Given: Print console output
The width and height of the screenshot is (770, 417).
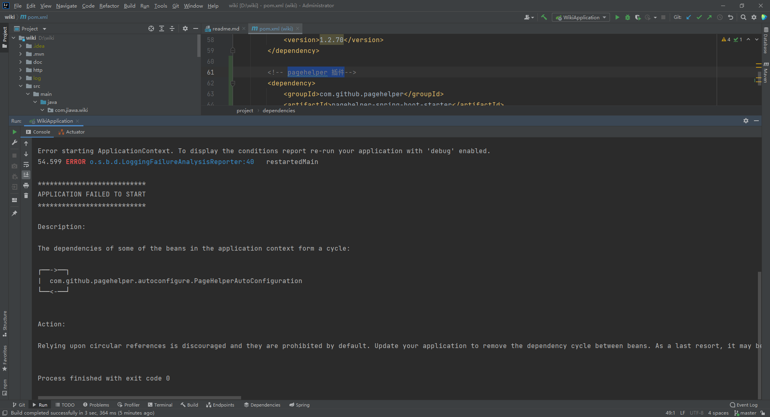Looking at the screenshot, I should click(26, 185).
